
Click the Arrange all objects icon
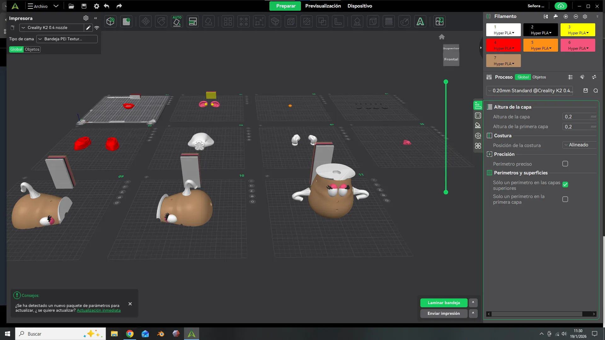click(193, 21)
